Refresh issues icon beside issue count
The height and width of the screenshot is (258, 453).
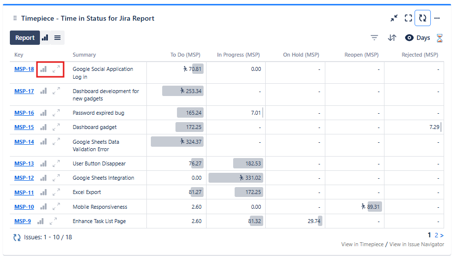point(17,237)
